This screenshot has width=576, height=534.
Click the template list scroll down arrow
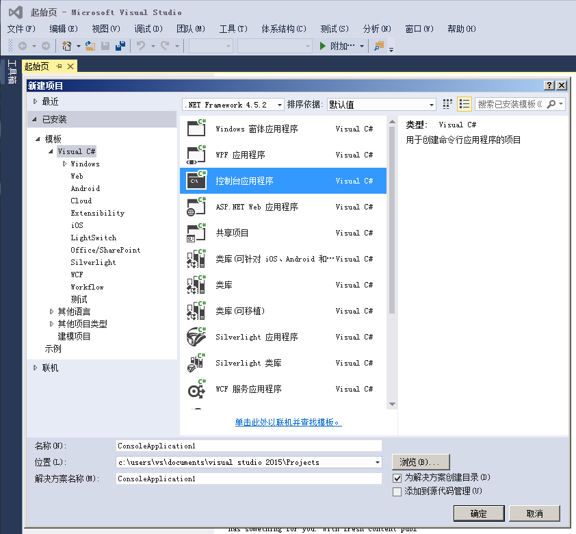pos(393,405)
